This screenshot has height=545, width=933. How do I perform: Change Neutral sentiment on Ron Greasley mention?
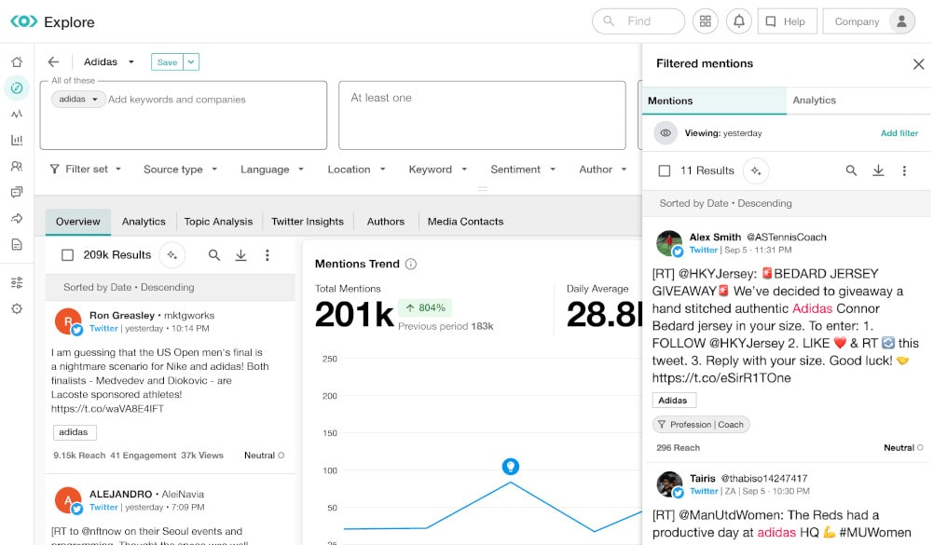pyautogui.click(x=264, y=456)
